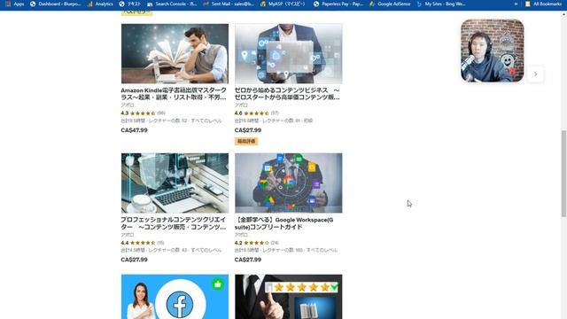Click the scrollbar up arrow
This screenshot has width=567, height=319.
point(563,14)
